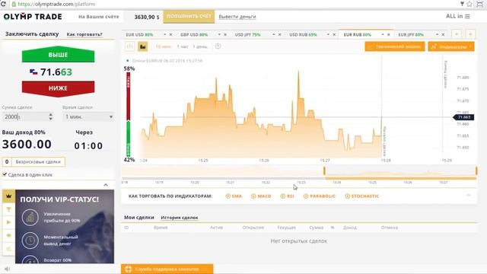Click the left handle of the range slider

[x=324, y=170]
